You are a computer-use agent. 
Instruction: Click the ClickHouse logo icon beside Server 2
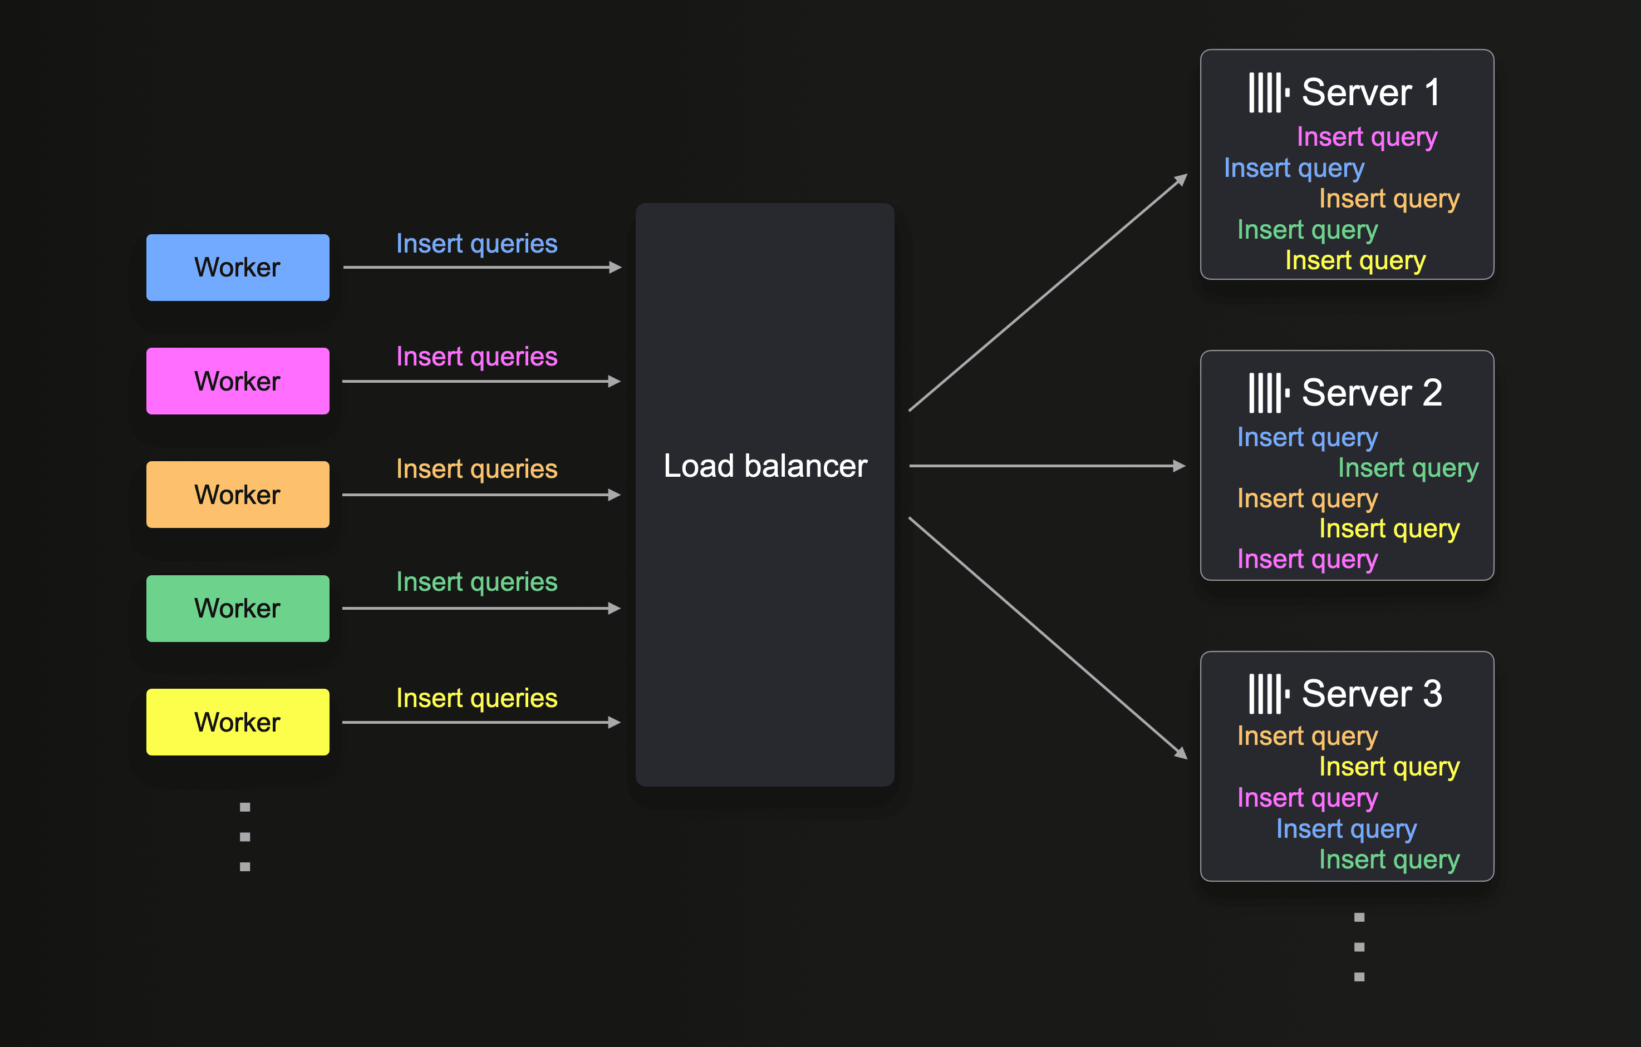(1268, 393)
